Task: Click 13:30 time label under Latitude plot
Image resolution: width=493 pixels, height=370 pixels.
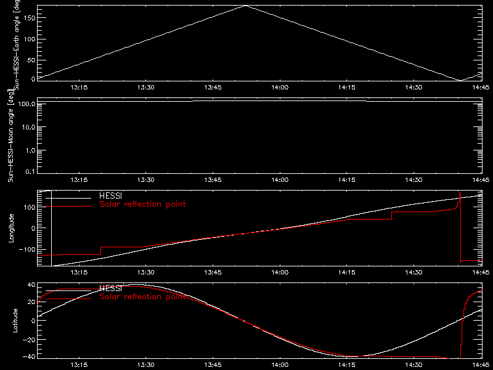Action: pos(146,365)
